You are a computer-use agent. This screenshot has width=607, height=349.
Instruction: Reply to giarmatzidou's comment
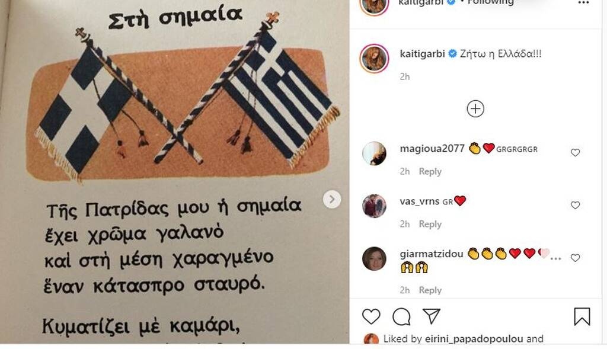[430, 290]
